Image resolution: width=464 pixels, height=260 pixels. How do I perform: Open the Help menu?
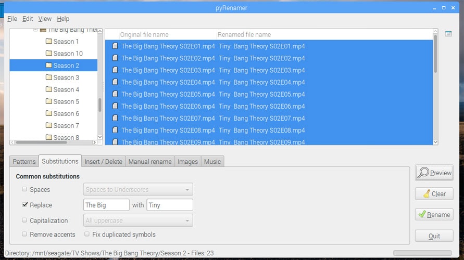click(63, 19)
